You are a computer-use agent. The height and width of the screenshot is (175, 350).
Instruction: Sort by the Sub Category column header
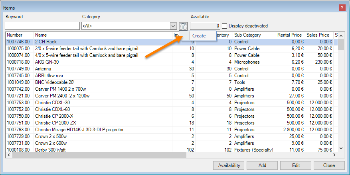click(254, 35)
